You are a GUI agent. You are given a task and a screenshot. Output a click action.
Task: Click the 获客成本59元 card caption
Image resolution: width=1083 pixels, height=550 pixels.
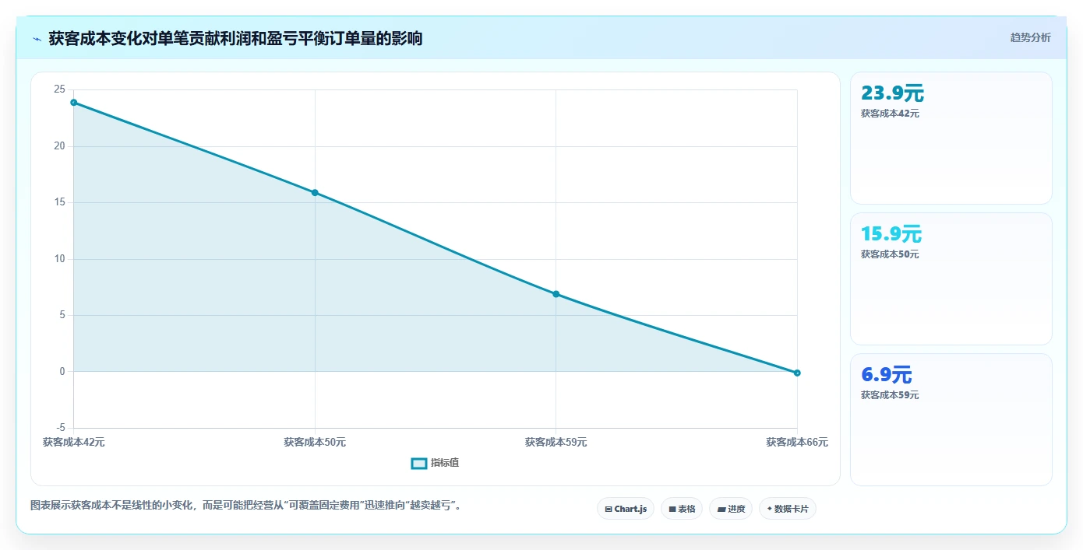tap(890, 395)
